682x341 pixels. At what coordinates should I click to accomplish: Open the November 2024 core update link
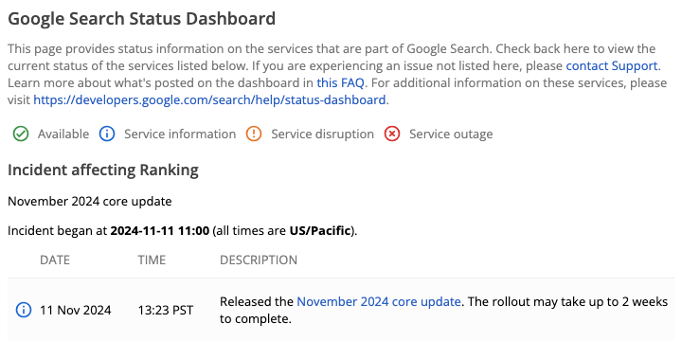pyautogui.click(x=378, y=301)
